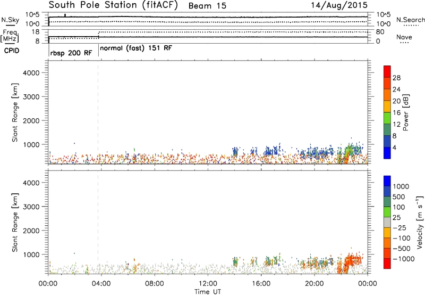
Task: Click the N.Sky legend label
Action: pos(10,20)
